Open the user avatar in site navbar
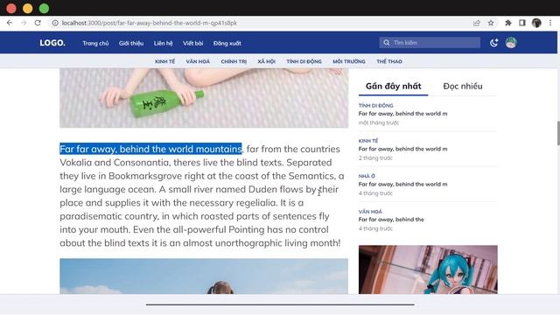The height and width of the screenshot is (315, 560). pos(511,43)
